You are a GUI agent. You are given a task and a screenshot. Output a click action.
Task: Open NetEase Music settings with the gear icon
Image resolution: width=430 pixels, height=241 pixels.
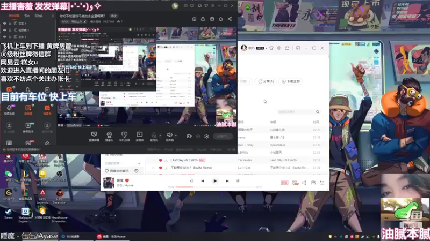coord(279,48)
